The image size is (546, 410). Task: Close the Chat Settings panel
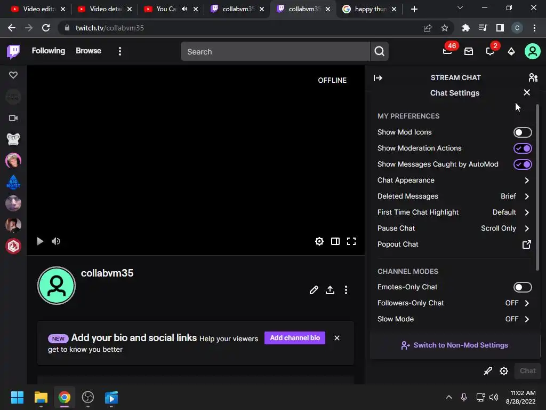pos(526,92)
